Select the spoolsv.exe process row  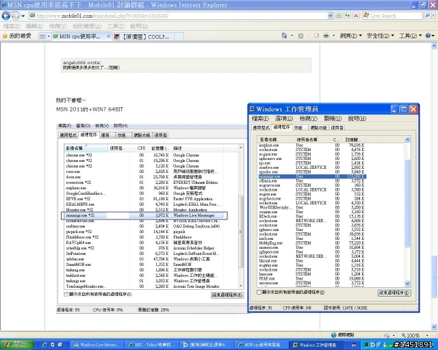(x=312, y=172)
